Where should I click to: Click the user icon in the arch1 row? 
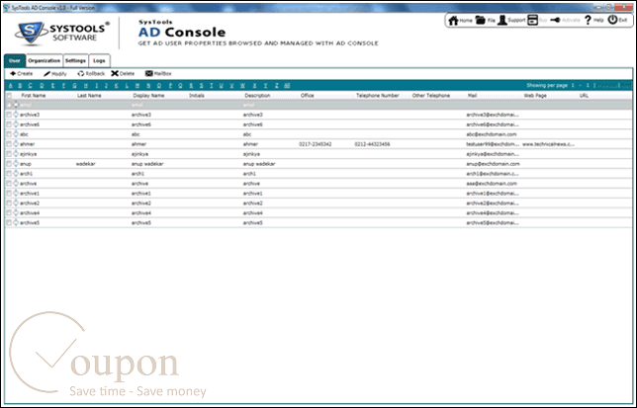click(x=16, y=173)
